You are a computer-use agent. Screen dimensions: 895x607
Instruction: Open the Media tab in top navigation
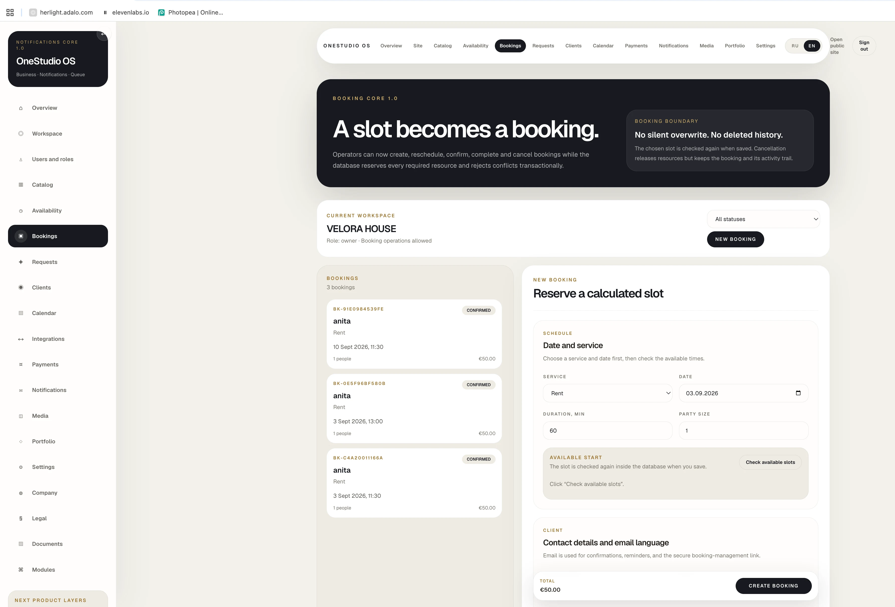[x=706, y=46]
